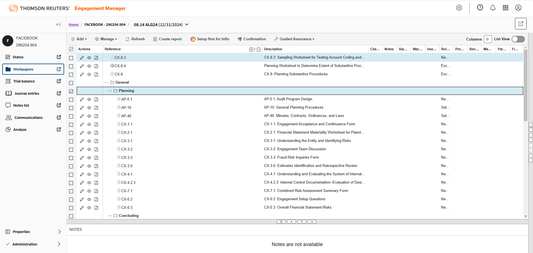Pop out Trial balance in new window

pos(59,81)
